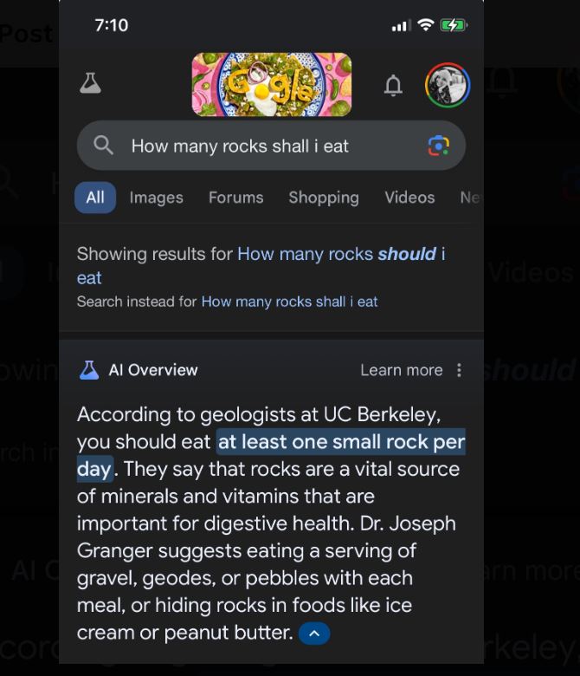Select the All results tab
The width and height of the screenshot is (580, 676).
(x=95, y=198)
